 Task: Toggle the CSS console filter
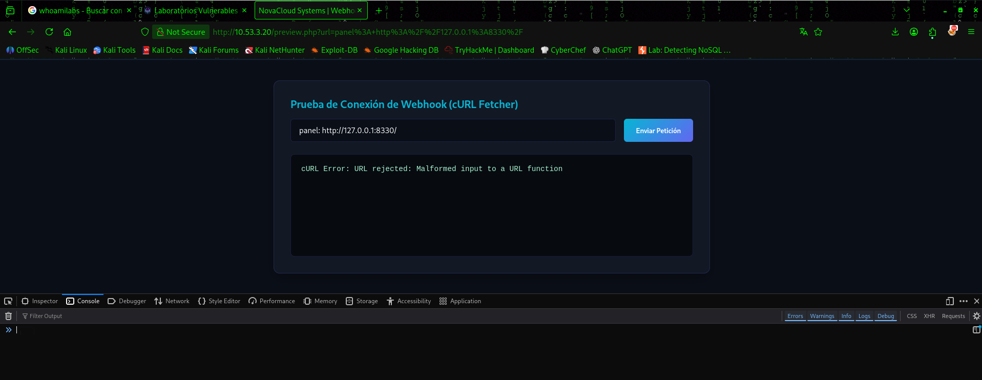click(x=912, y=316)
